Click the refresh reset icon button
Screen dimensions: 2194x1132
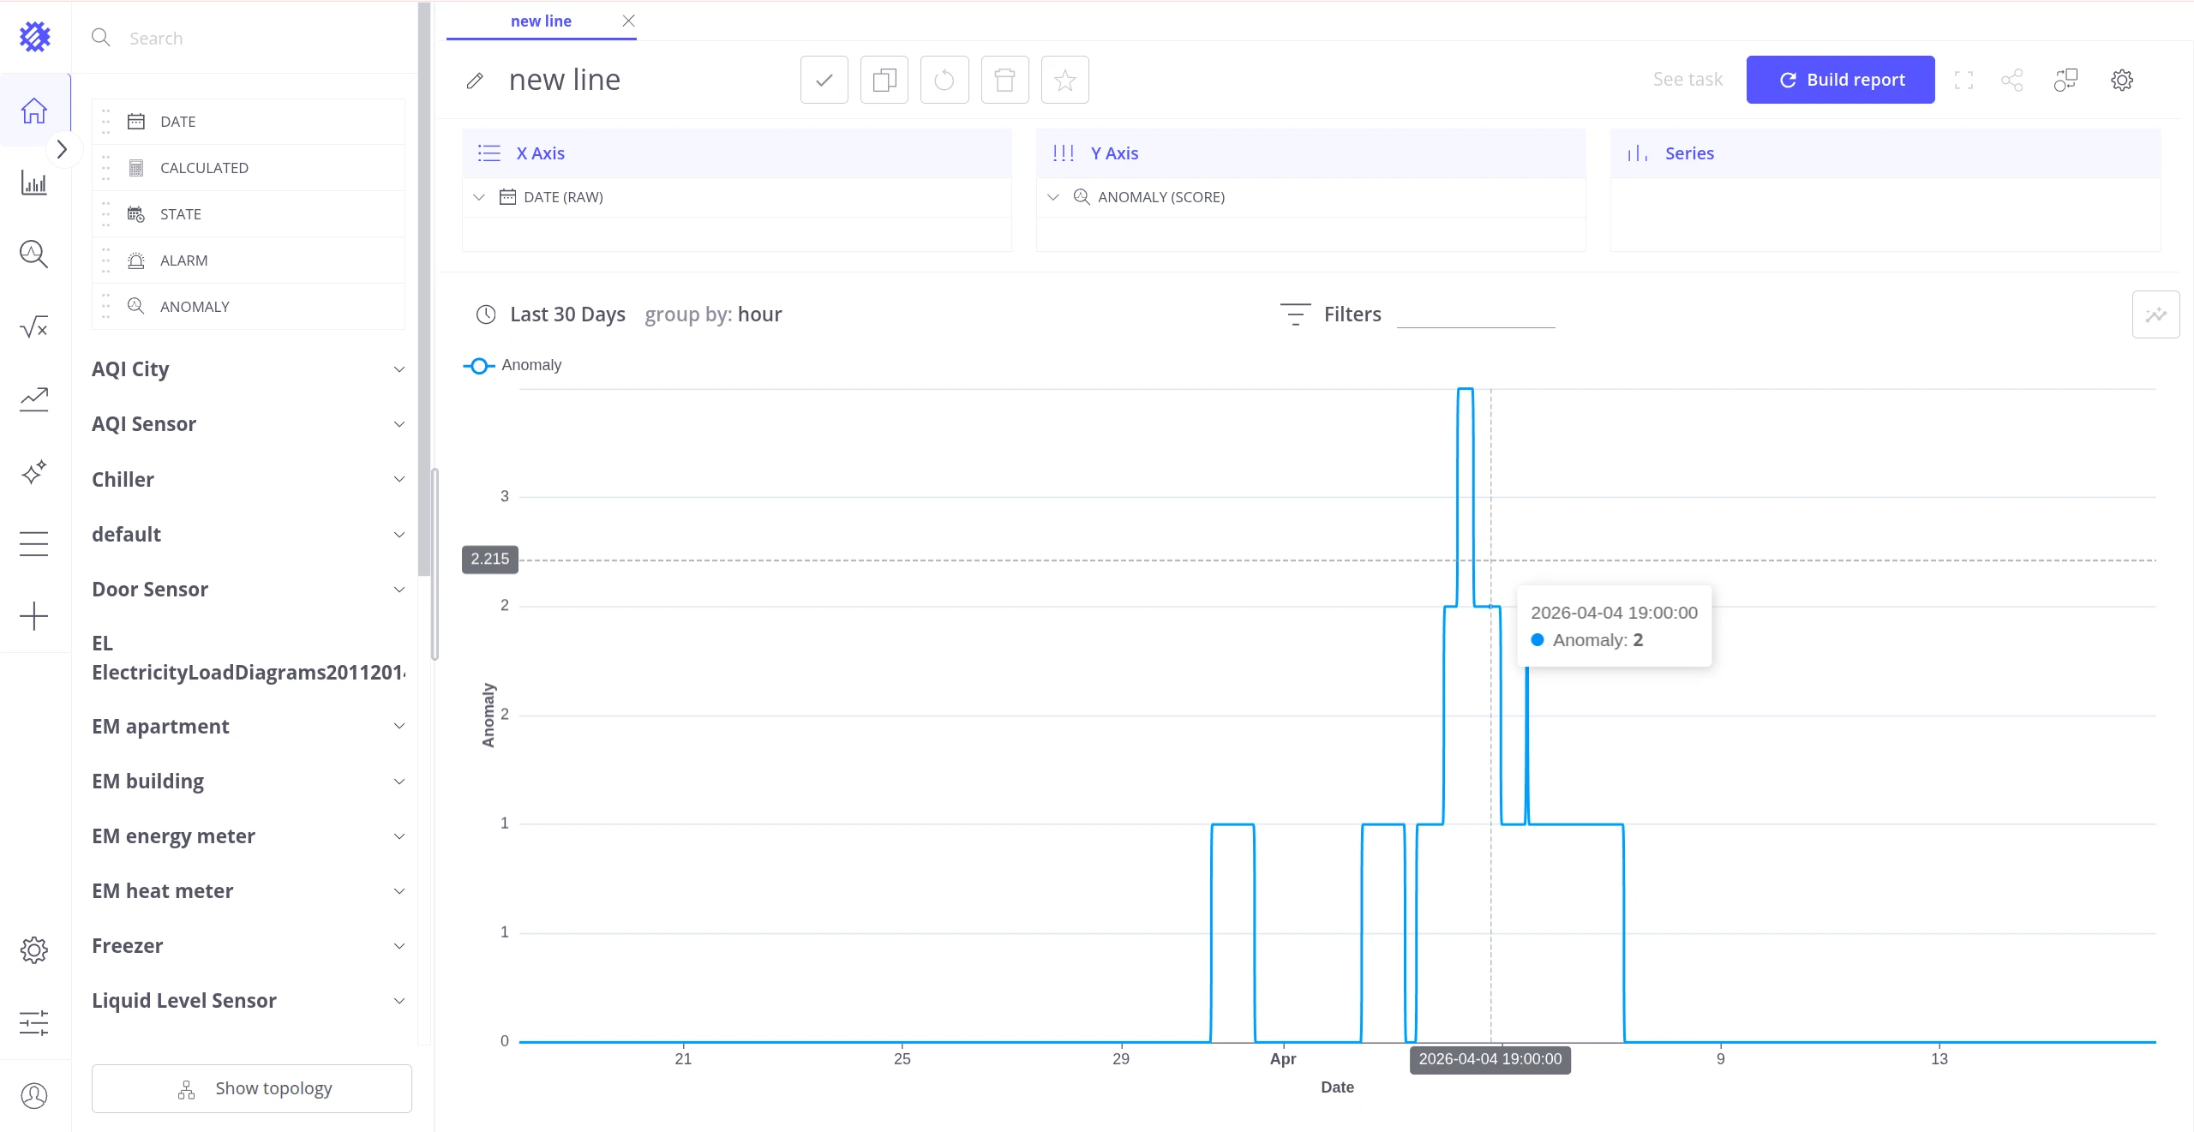pyautogui.click(x=944, y=80)
